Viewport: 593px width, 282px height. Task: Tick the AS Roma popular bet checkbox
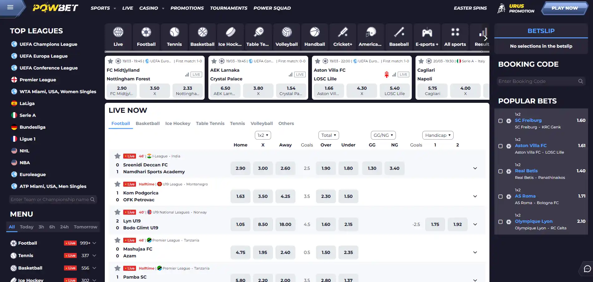click(500, 197)
